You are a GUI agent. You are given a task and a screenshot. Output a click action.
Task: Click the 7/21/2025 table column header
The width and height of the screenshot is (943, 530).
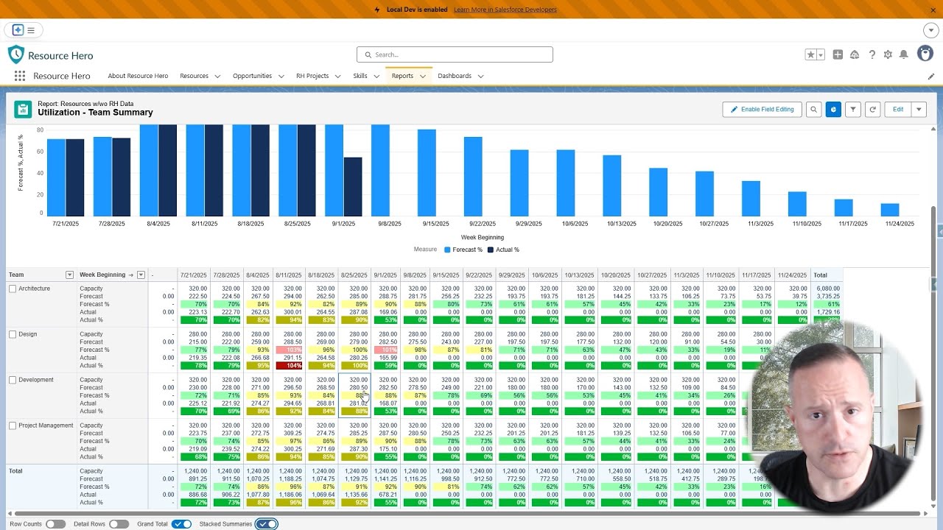pyautogui.click(x=194, y=275)
